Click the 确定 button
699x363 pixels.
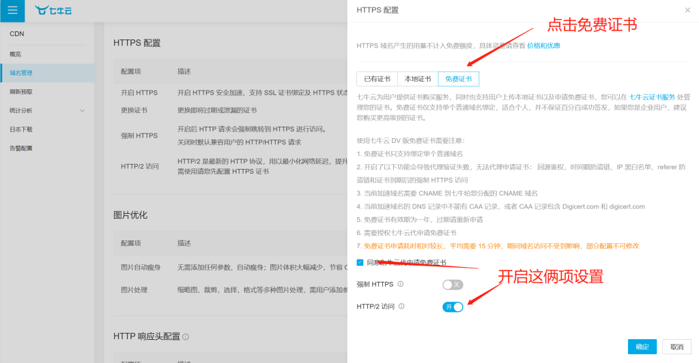[642, 347]
